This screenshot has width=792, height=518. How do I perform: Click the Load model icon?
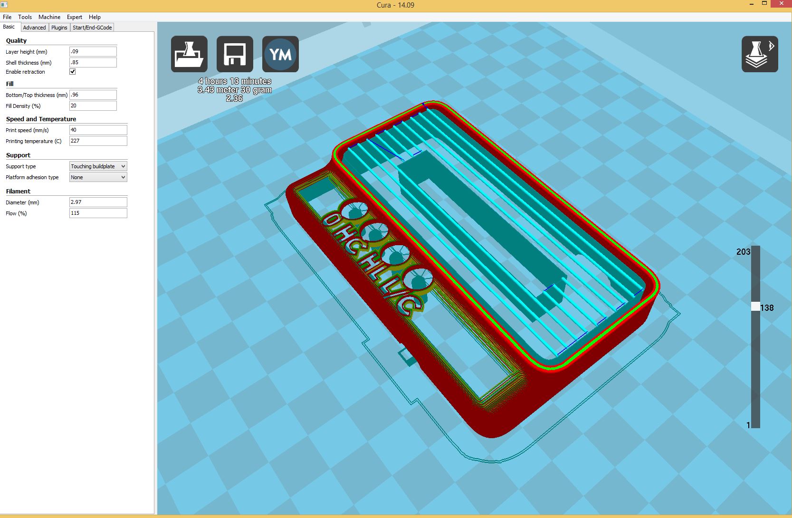point(189,54)
